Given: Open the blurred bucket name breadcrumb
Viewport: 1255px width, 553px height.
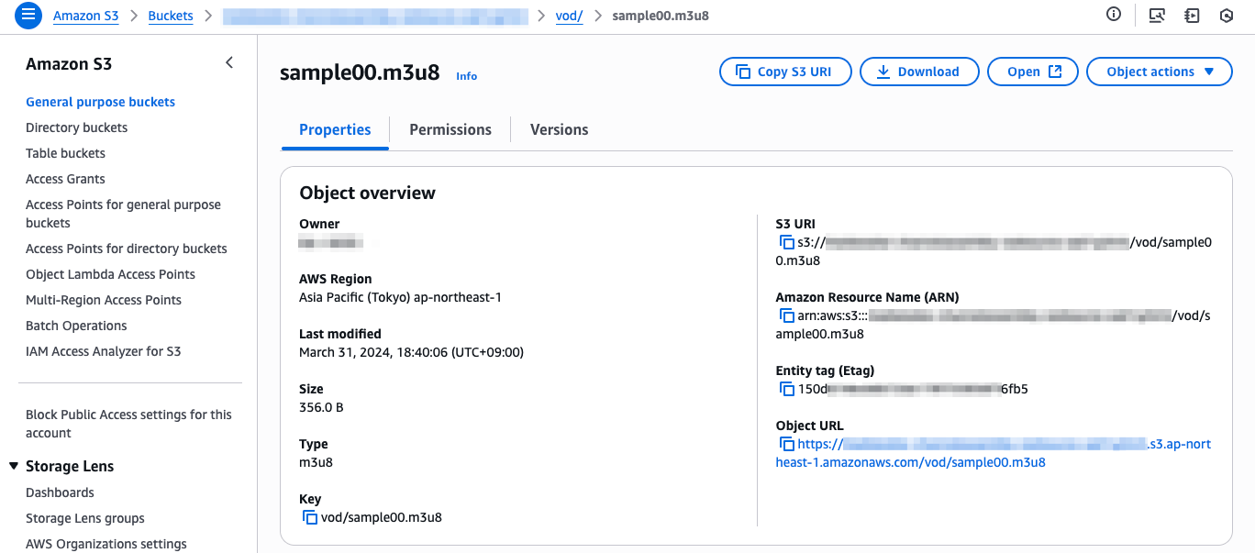Looking at the screenshot, I should (376, 16).
